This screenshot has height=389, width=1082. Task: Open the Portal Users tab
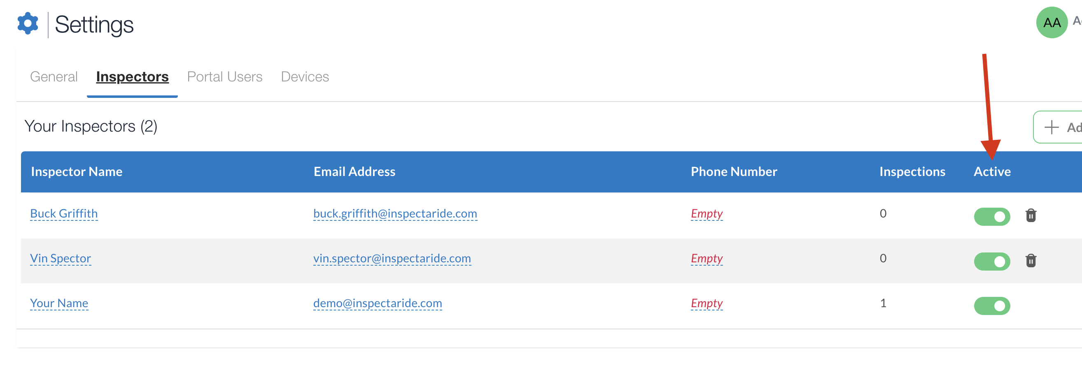[x=224, y=77]
